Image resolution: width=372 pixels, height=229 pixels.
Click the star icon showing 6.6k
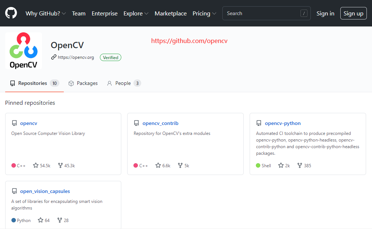[158, 165]
